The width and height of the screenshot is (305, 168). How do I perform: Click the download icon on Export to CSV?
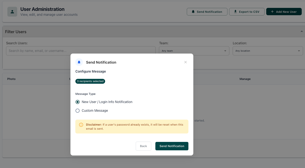pyautogui.click(x=235, y=12)
